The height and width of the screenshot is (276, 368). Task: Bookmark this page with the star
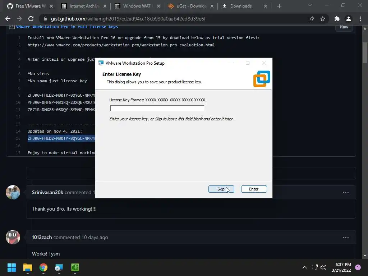point(323,19)
